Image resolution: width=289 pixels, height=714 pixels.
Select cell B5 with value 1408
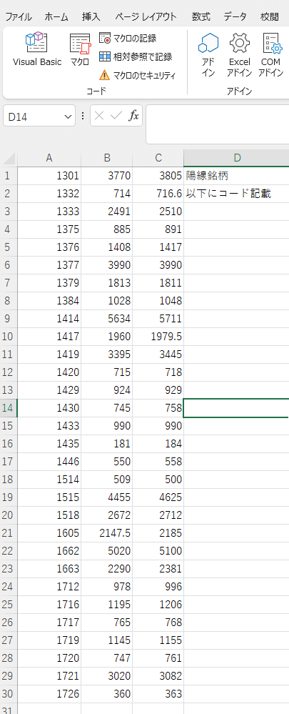coord(107,247)
